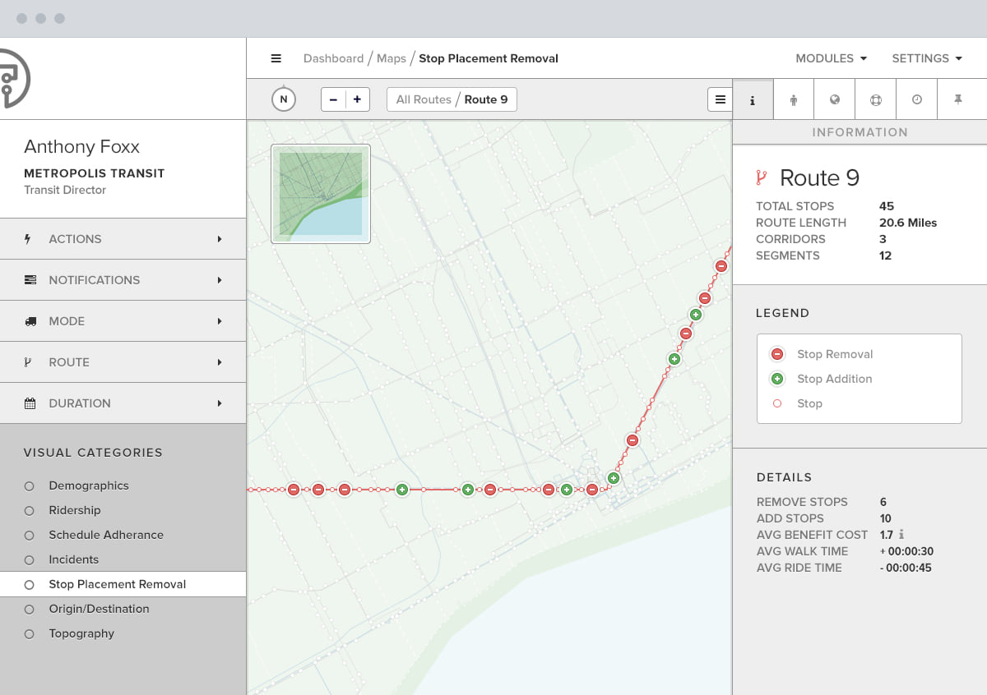Click Route 9 in route selector
The image size is (987, 695).
click(486, 99)
